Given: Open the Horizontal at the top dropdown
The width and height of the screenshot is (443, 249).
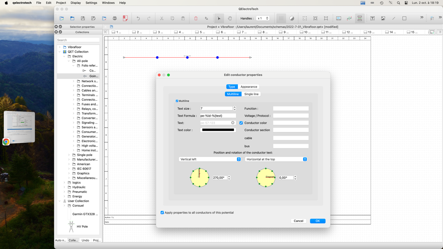Looking at the screenshot, I should [276, 159].
